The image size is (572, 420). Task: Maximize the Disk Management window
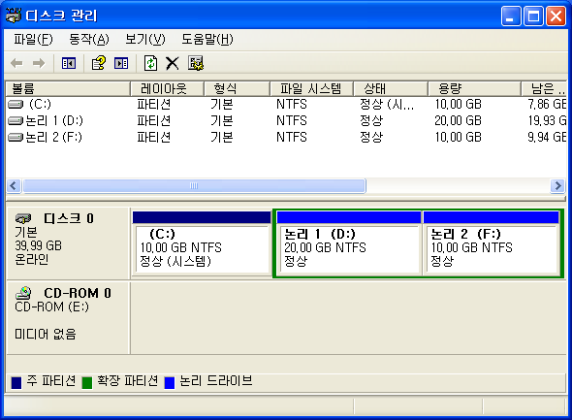(x=533, y=16)
